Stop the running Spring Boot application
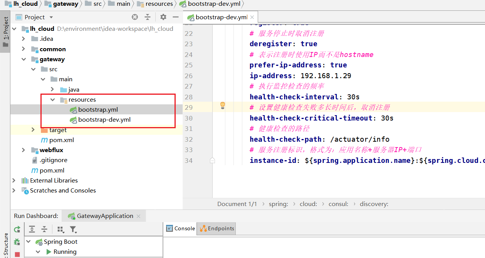 point(17,255)
